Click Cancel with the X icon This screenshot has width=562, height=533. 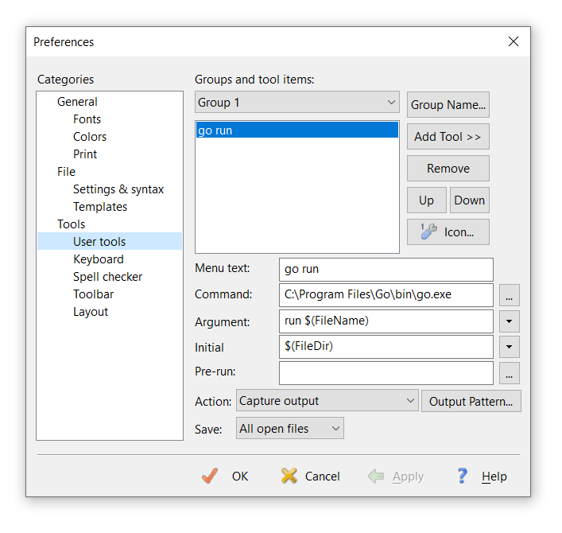click(x=310, y=477)
